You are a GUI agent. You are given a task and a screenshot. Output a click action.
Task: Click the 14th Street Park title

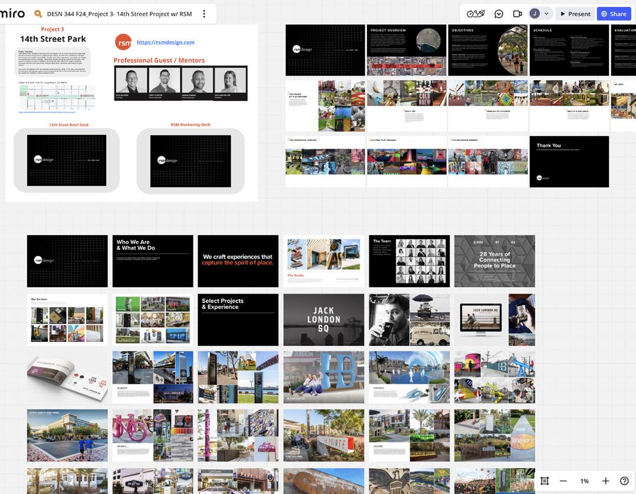(53, 39)
